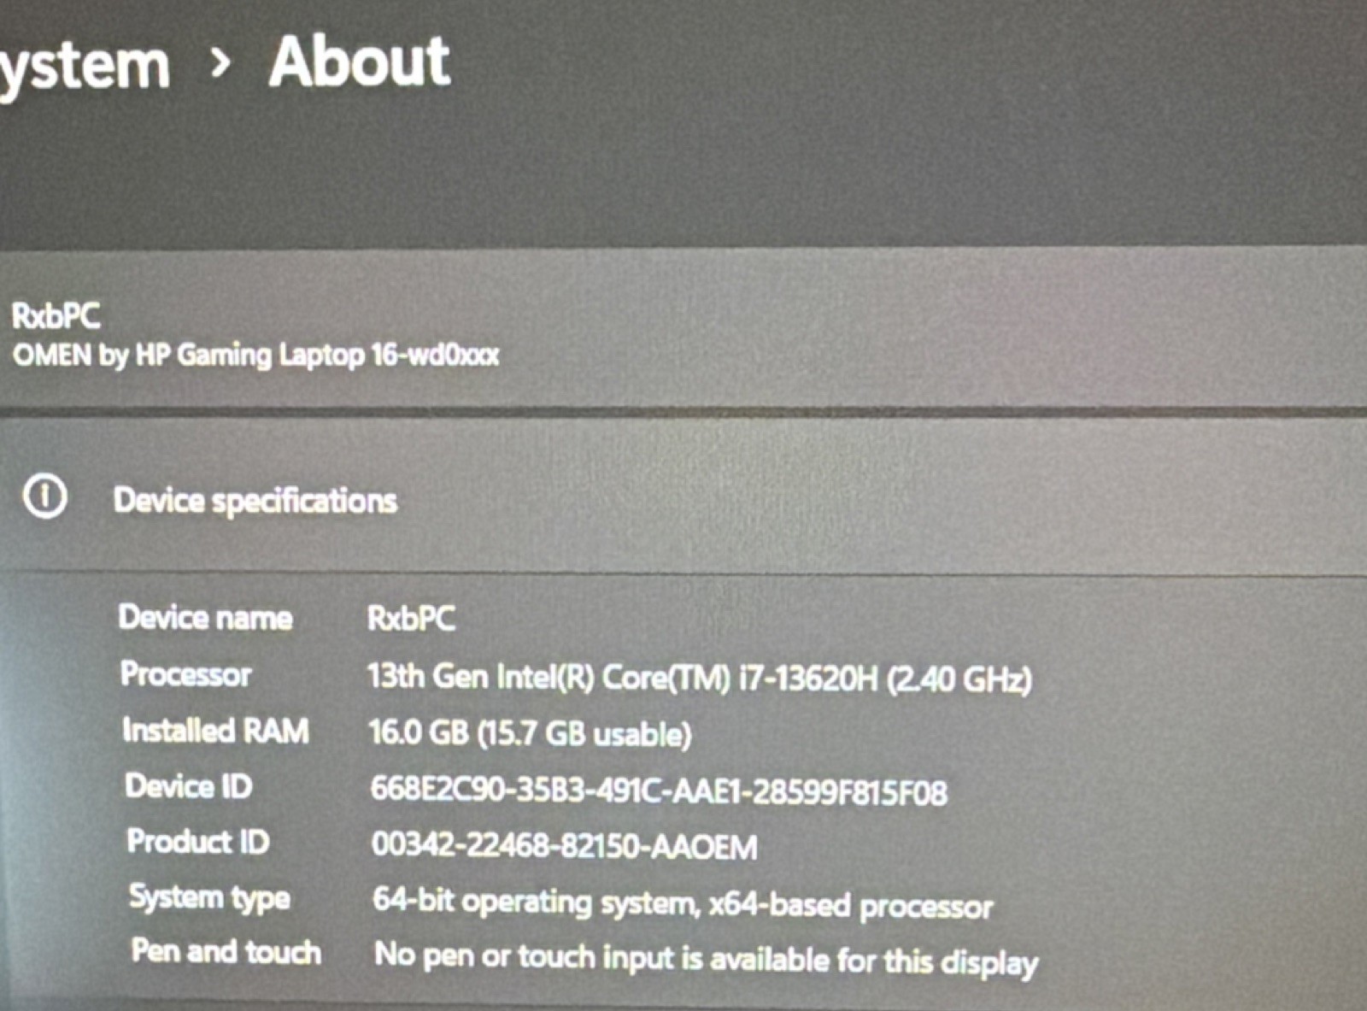
Task: Go back to System via the breadcrumb
Action: 84,67
